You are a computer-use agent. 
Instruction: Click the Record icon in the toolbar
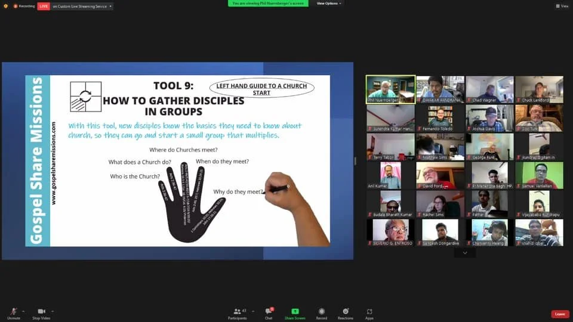point(322,311)
